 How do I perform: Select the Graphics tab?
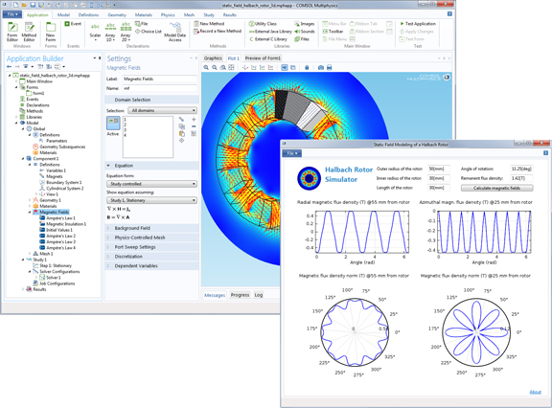(213, 58)
